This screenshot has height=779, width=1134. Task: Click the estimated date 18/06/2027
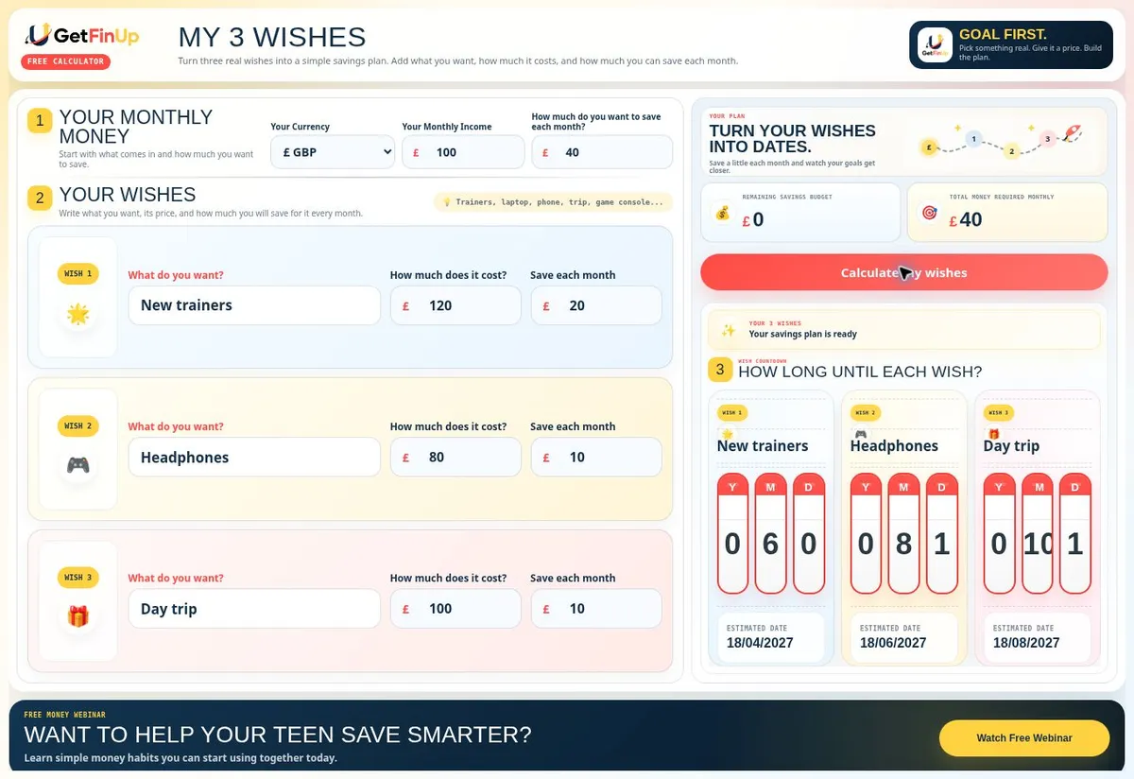click(893, 643)
